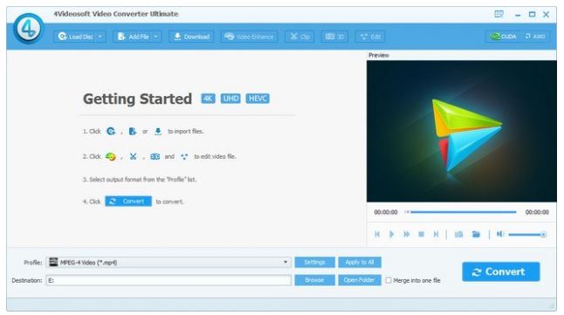This screenshot has height=315, width=564.
Task: Open the Video Enhance tool
Action: click(x=249, y=37)
